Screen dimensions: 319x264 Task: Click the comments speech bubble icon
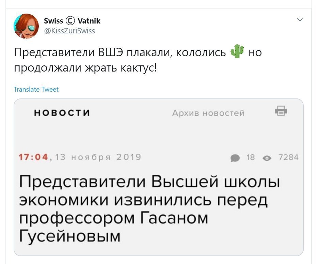(x=235, y=158)
